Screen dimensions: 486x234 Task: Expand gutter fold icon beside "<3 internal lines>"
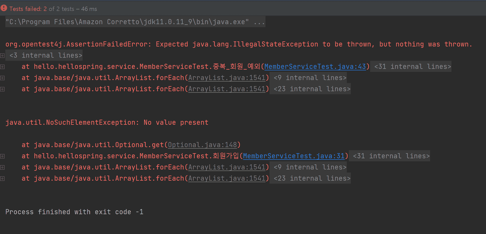[2, 56]
